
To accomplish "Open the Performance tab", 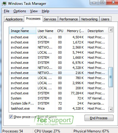I will click(69, 19).
